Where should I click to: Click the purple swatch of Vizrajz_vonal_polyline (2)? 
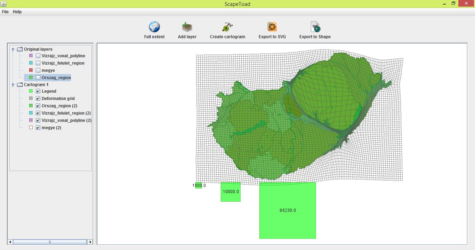[31, 120]
